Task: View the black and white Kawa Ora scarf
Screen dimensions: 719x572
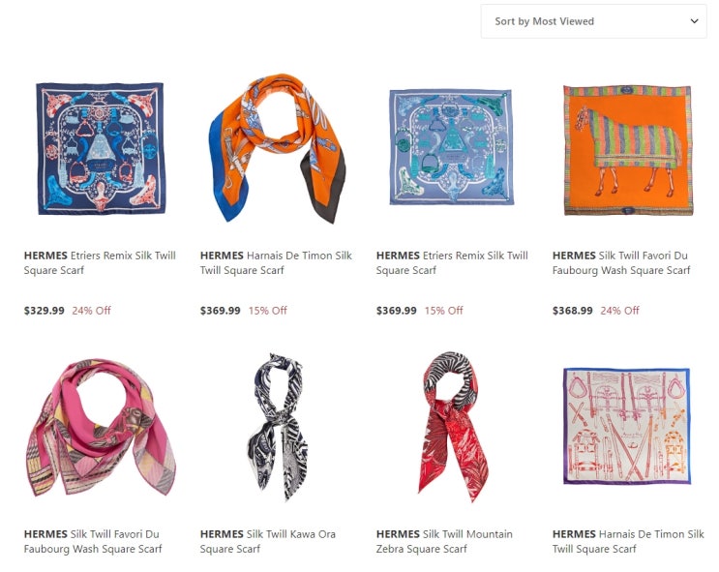Action: pos(278,427)
